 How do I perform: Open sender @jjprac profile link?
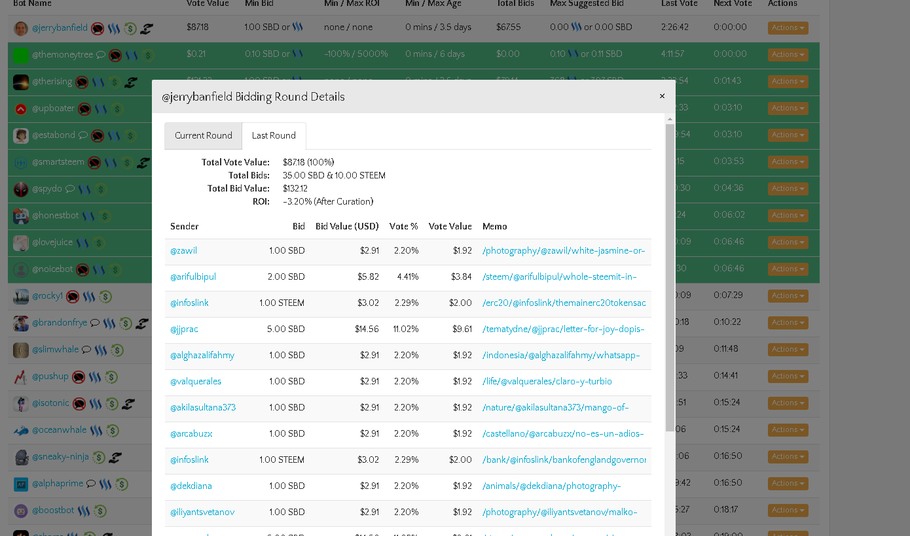point(184,329)
